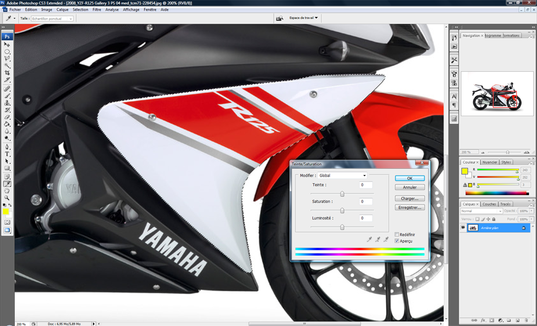Select the Notes tool

[x=7, y=177]
